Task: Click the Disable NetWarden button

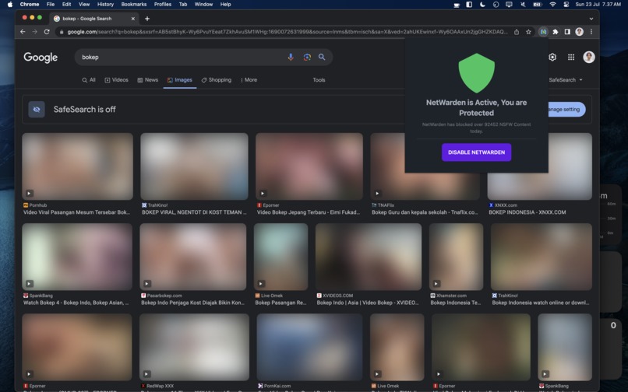Action: pos(476,152)
